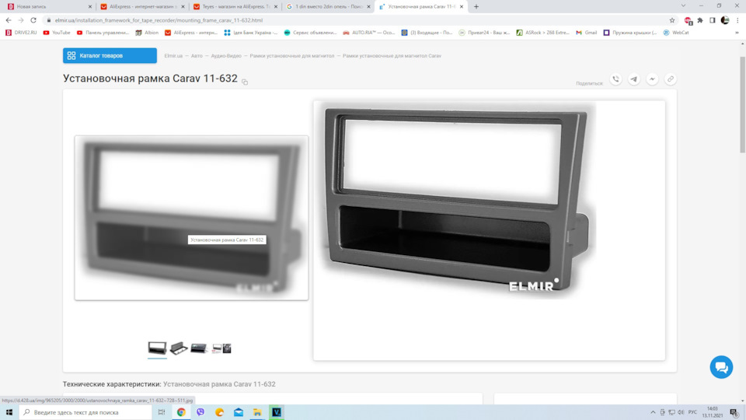The width and height of the screenshot is (746, 420).
Task: Open Рамки установочные для магнитол Carav breadcrumb
Action: (392, 56)
